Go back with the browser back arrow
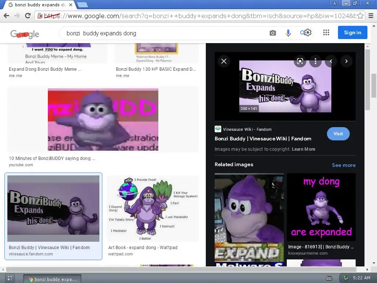Viewport: 377px width, 283px height. coord(7,16)
